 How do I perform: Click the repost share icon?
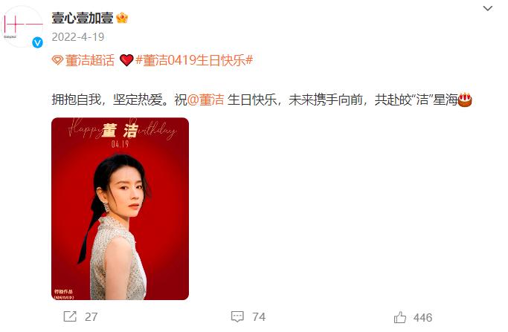click(x=70, y=316)
